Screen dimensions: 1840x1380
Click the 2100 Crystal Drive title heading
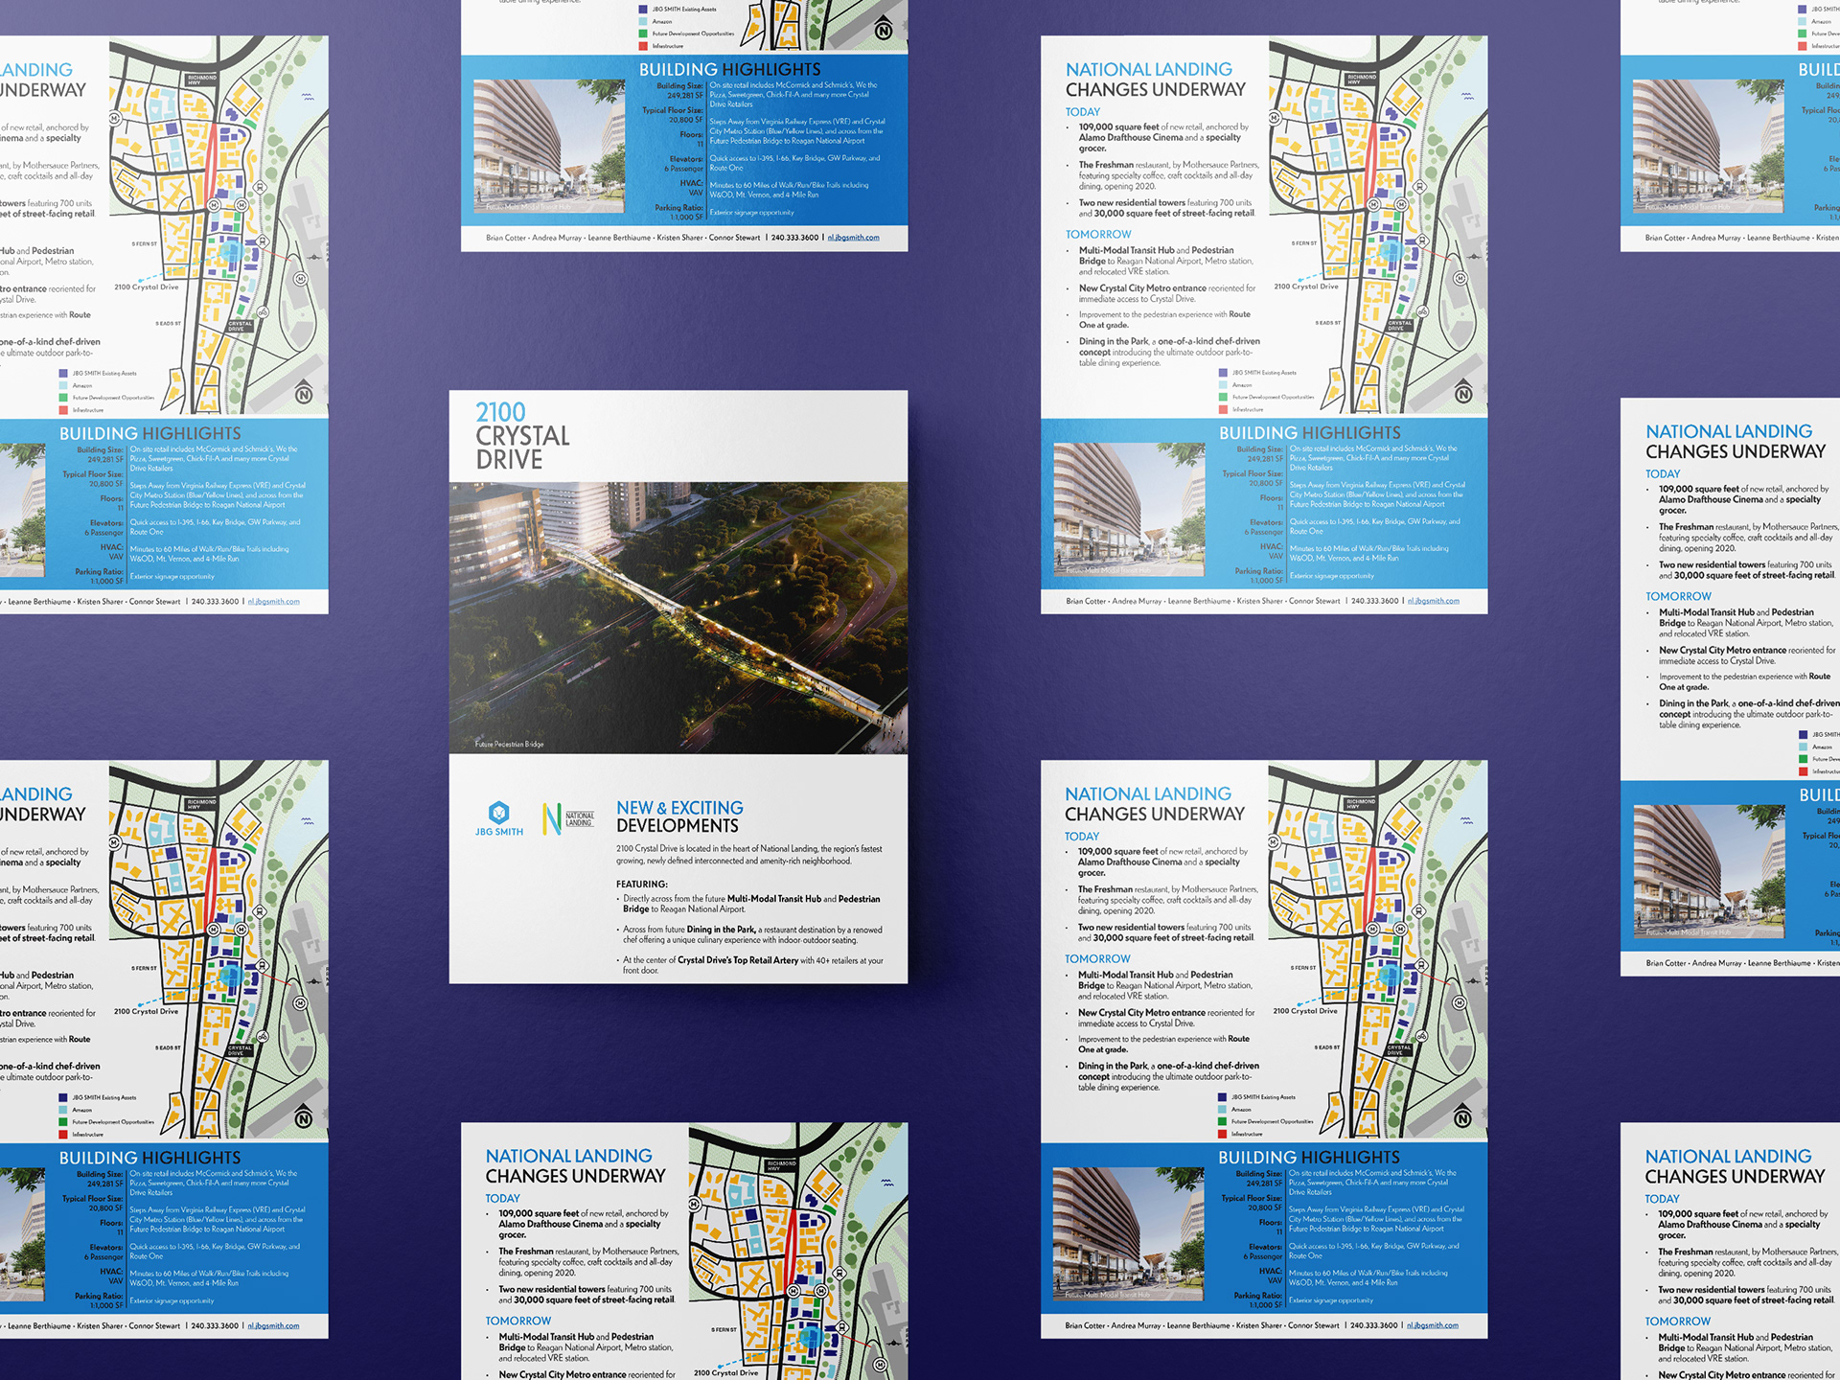[x=522, y=436]
